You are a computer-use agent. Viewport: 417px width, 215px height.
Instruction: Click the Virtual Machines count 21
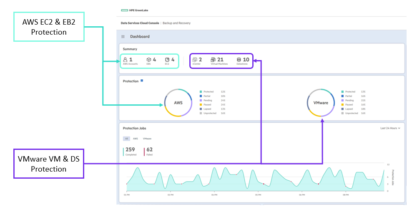[x=221, y=60]
